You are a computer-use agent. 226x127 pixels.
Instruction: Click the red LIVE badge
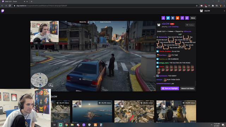[x=172, y=24]
